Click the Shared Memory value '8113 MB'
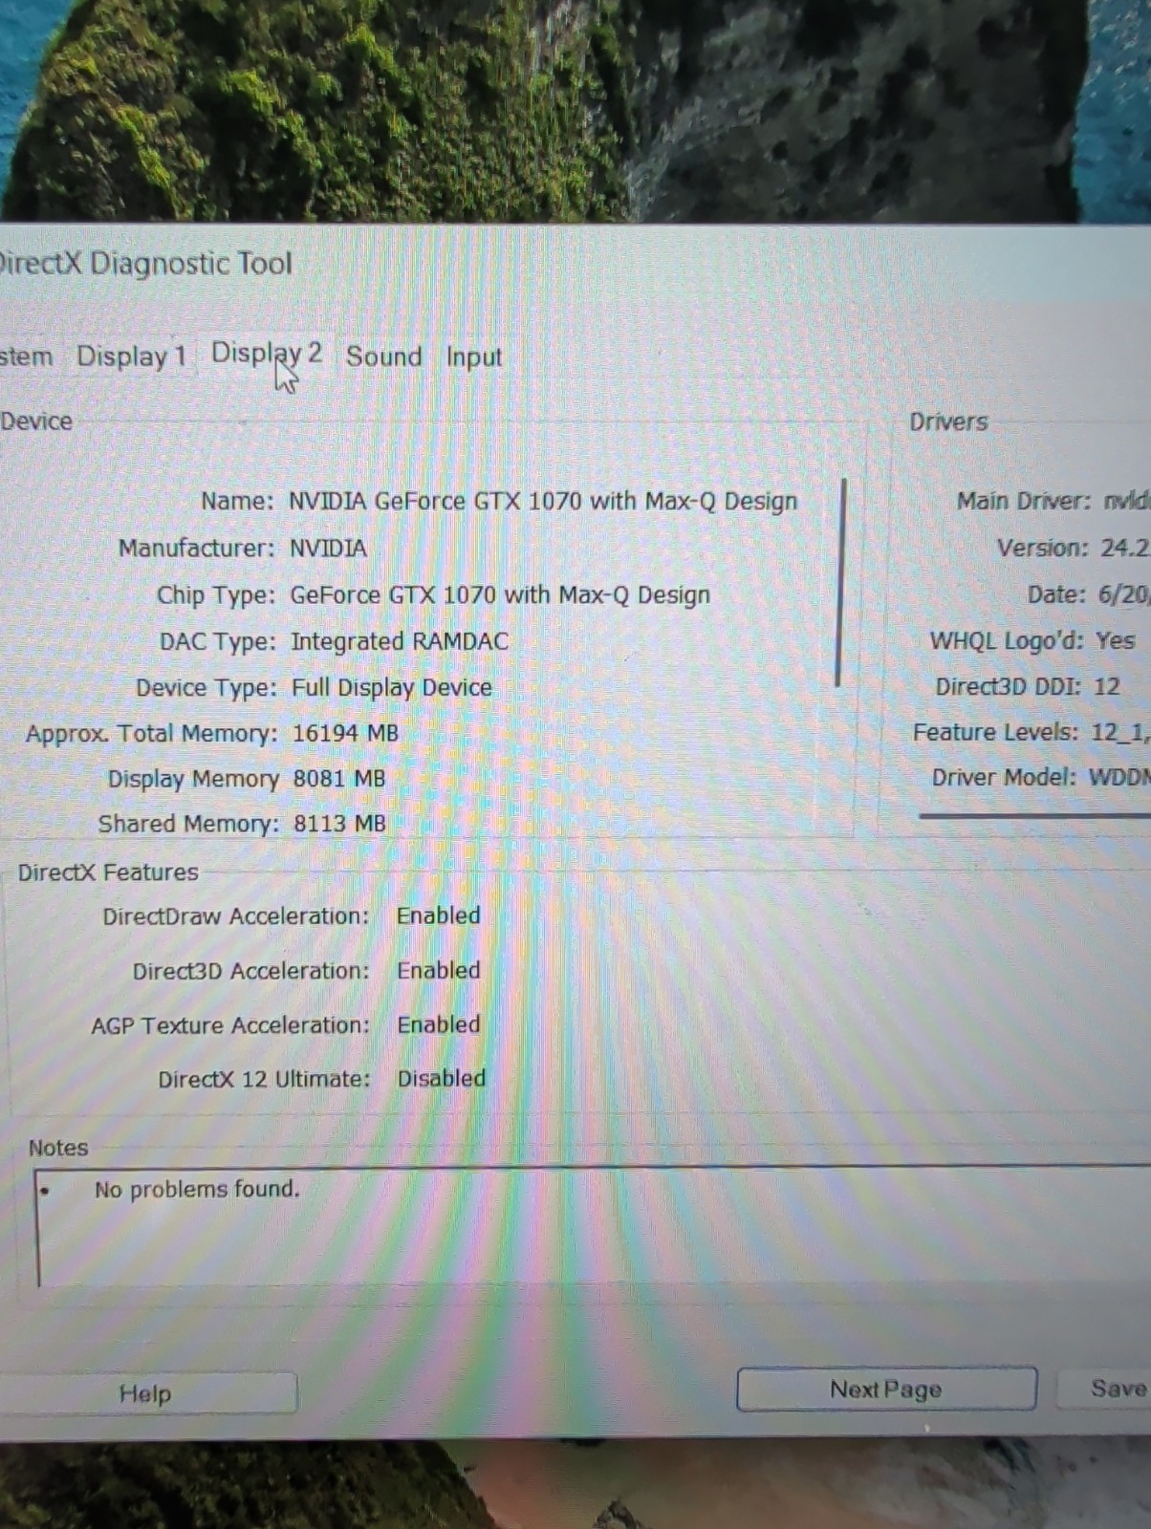Screen dimensions: 1151x1529 339,824
